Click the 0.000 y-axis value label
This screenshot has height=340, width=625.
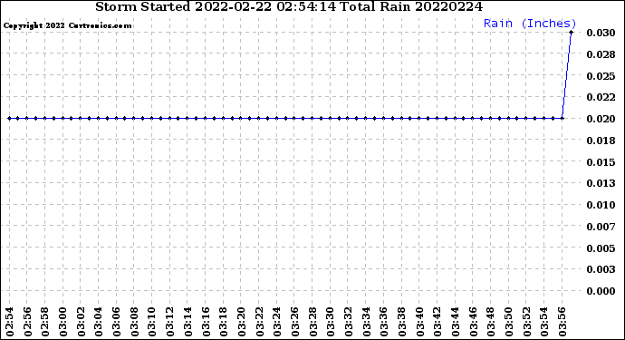pyautogui.click(x=601, y=291)
